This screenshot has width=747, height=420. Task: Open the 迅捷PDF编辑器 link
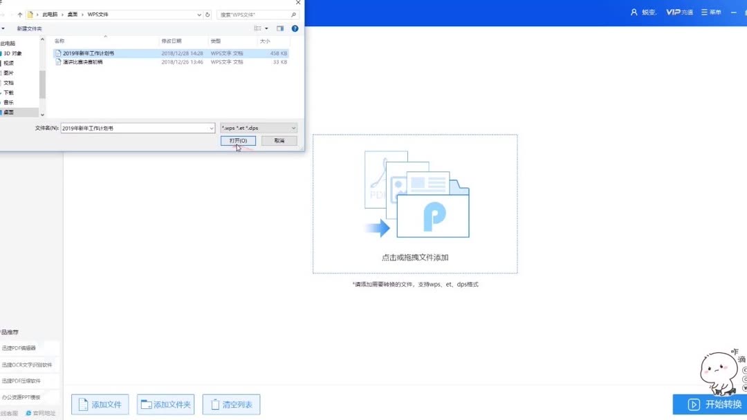point(19,347)
